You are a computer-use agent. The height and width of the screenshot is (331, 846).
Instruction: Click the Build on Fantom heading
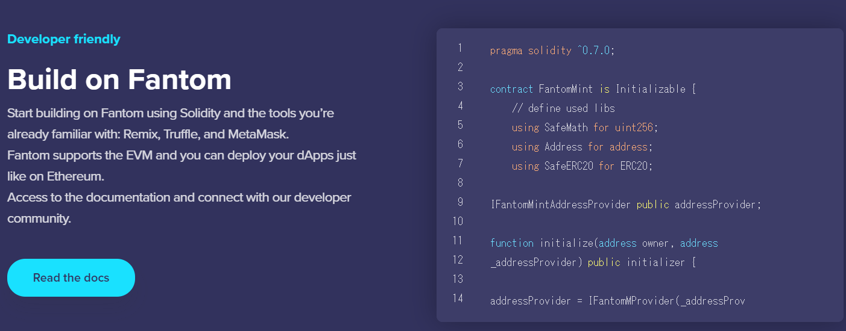click(x=119, y=79)
